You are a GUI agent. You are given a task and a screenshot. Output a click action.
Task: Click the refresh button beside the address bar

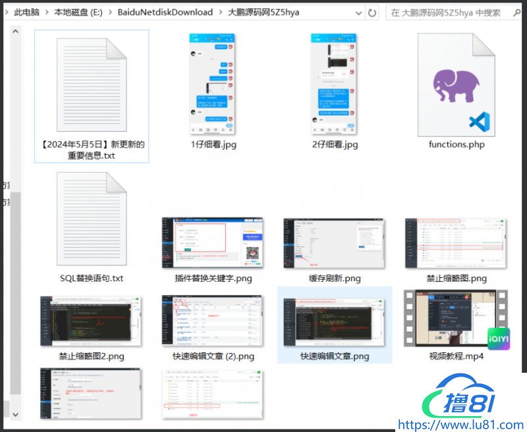(372, 13)
